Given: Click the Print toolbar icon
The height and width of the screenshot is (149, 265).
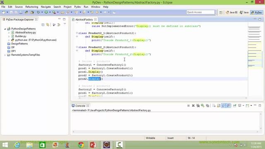Looking at the screenshot, I should (x=21, y=12).
